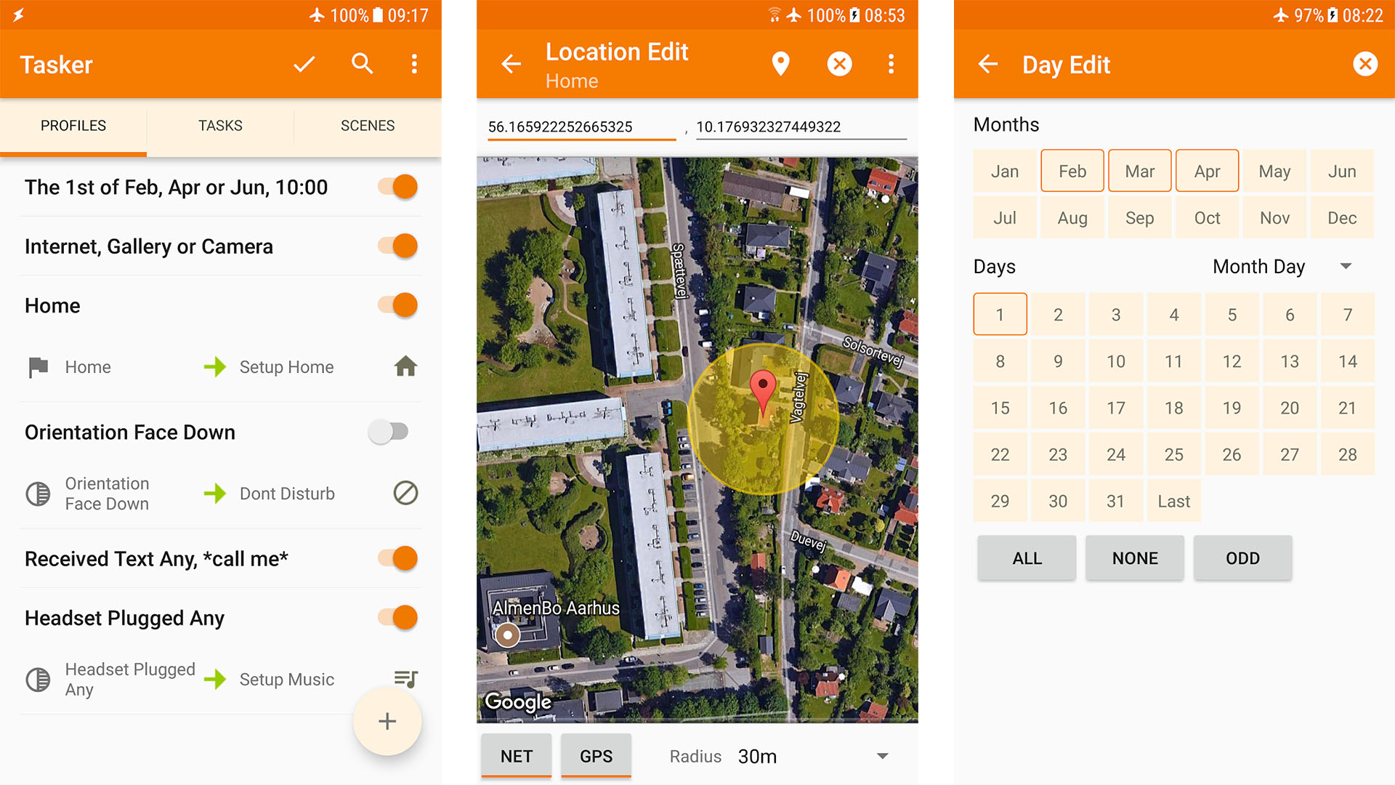Open Tasker's three-dot overflow menu

[414, 65]
